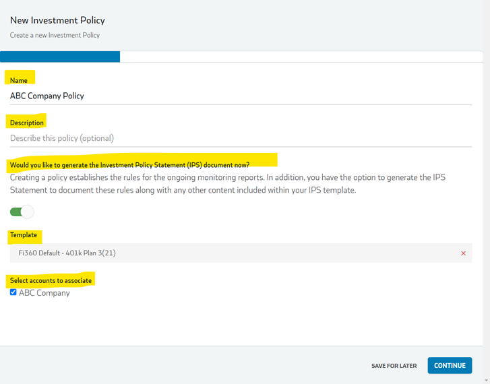The image size is (490, 384).
Task: Click the blue progress bar at the top
Action: click(x=60, y=57)
